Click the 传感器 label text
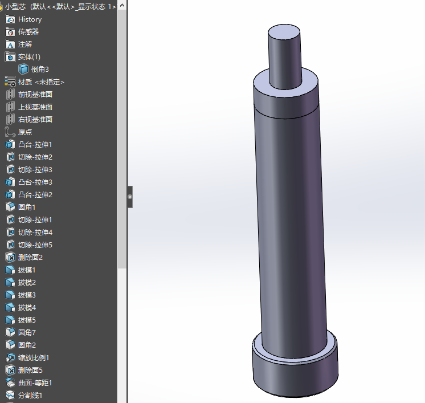The width and height of the screenshot is (425, 403). [x=28, y=32]
